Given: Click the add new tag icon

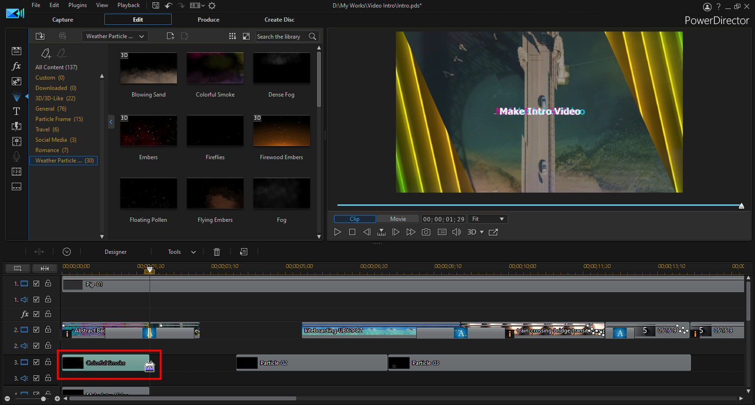Looking at the screenshot, I should [46, 53].
